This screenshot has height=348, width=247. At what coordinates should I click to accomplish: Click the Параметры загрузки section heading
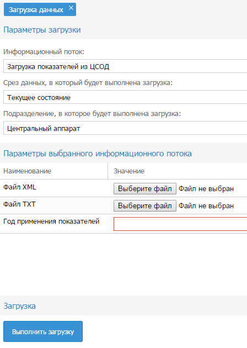(42, 30)
